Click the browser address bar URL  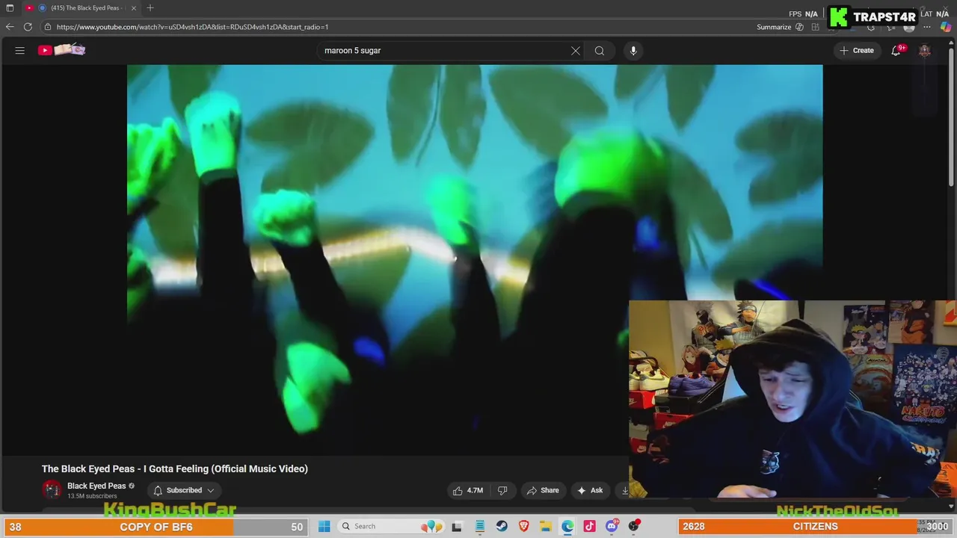(x=192, y=27)
